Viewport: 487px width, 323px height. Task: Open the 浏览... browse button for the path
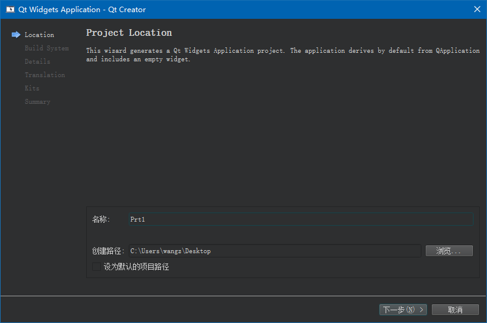tap(449, 251)
